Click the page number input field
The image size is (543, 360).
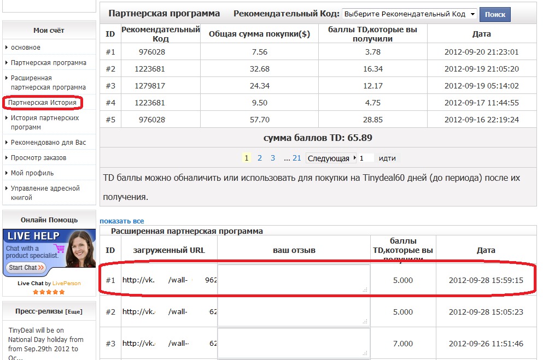click(x=366, y=158)
